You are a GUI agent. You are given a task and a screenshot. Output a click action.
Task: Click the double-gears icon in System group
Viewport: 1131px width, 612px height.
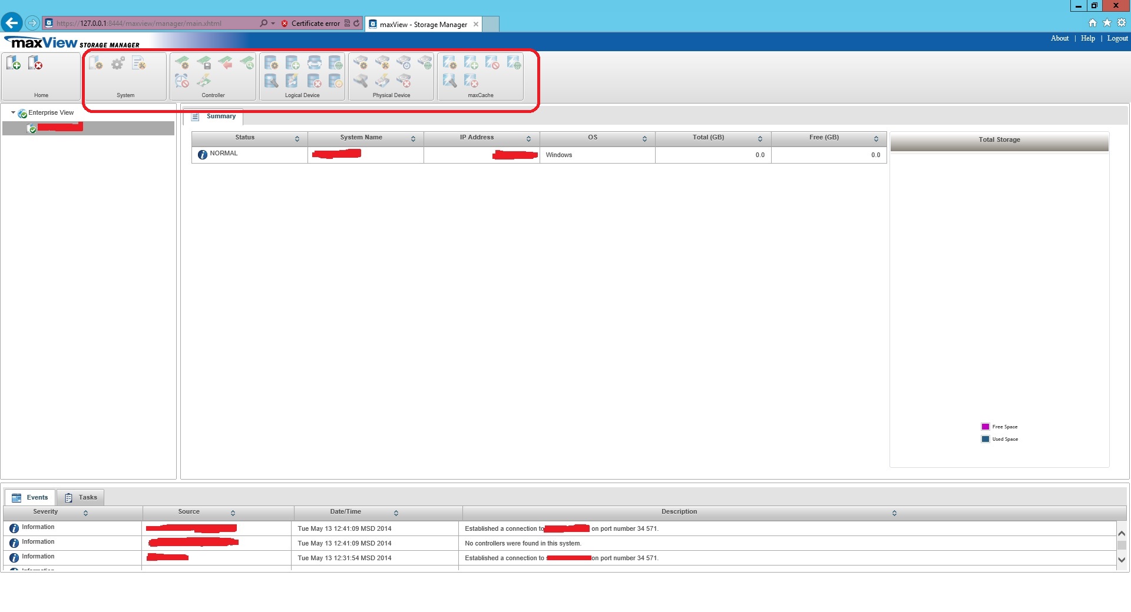pyautogui.click(x=118, y=63)
